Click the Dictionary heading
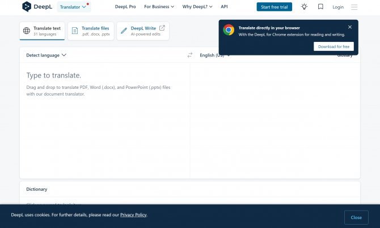 [37, 189]
